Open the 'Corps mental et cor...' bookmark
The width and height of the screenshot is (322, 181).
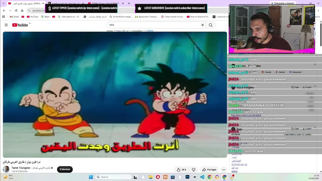(x=172, y=17)
